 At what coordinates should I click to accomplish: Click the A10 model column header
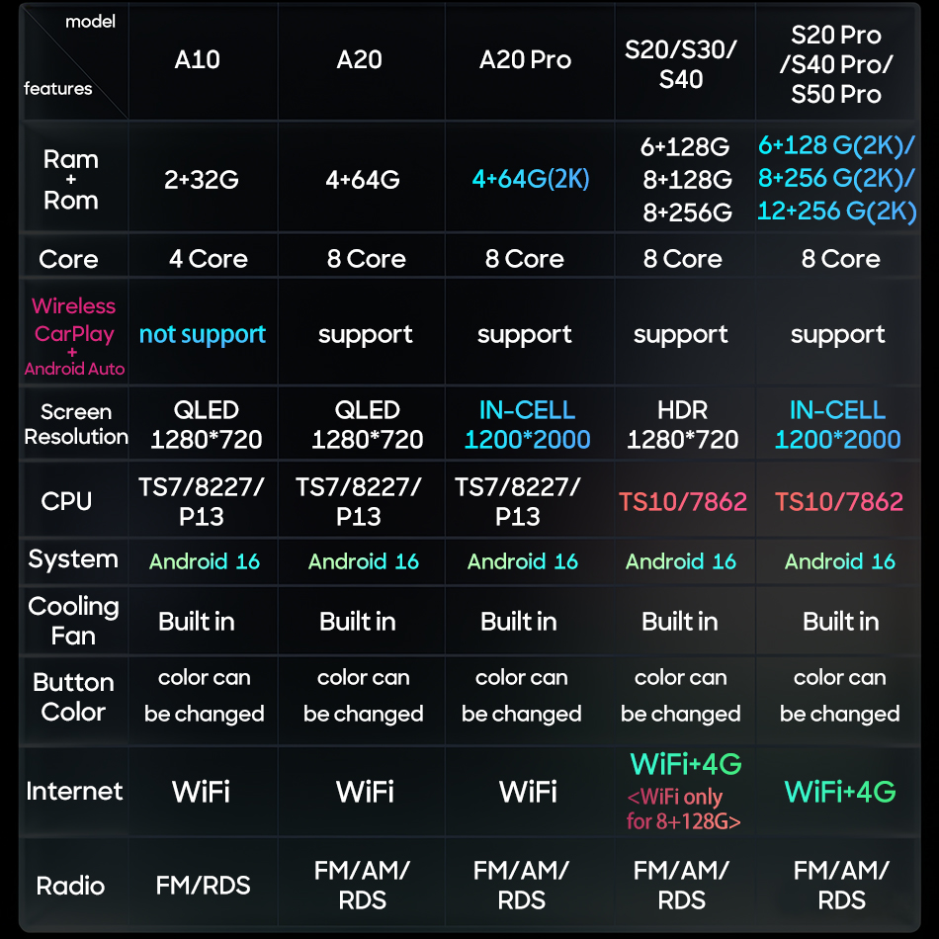tap(197, 60)
